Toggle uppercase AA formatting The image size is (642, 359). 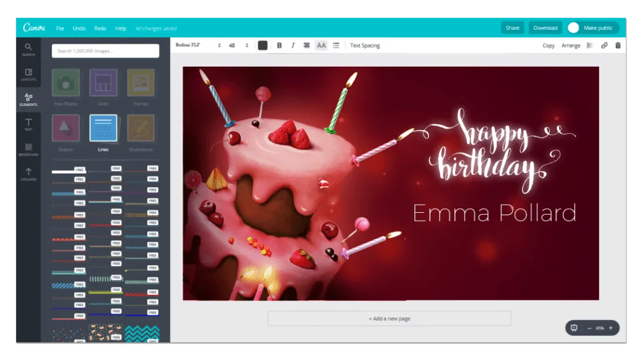321,45
